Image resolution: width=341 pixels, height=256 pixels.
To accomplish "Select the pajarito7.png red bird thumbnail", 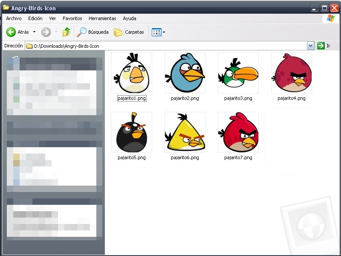I will tap(238, 132).
